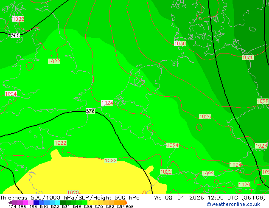Screen dimensions: 269x208
Task: Select the 1024 isobar label on the map's left edge
Action: 11,94
